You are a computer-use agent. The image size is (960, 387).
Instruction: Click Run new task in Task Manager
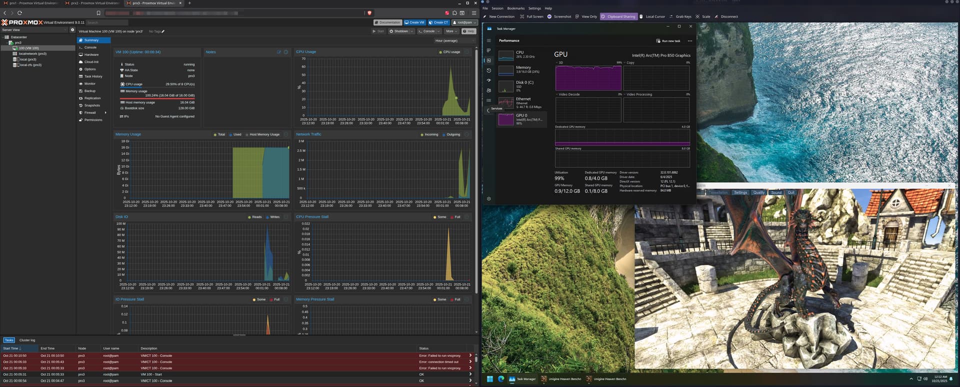point(668,41)
